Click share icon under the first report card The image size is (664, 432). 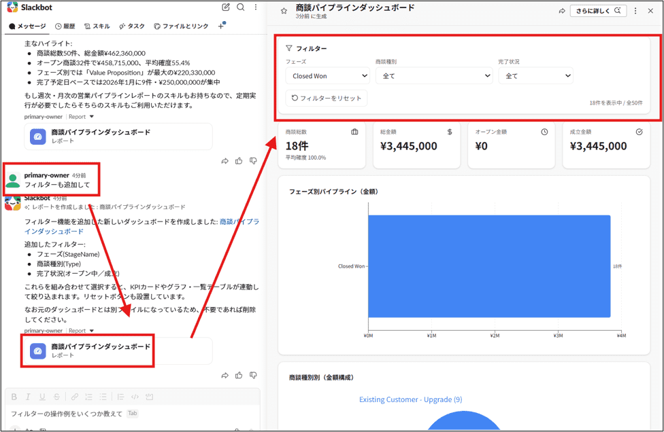(225, 161)
